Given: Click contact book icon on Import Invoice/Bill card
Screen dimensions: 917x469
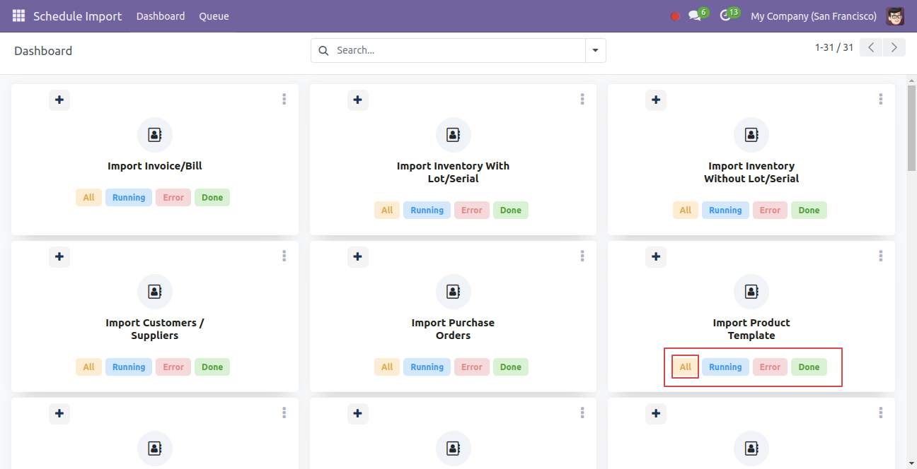Looking at the screenshot, I should [155, 135].
